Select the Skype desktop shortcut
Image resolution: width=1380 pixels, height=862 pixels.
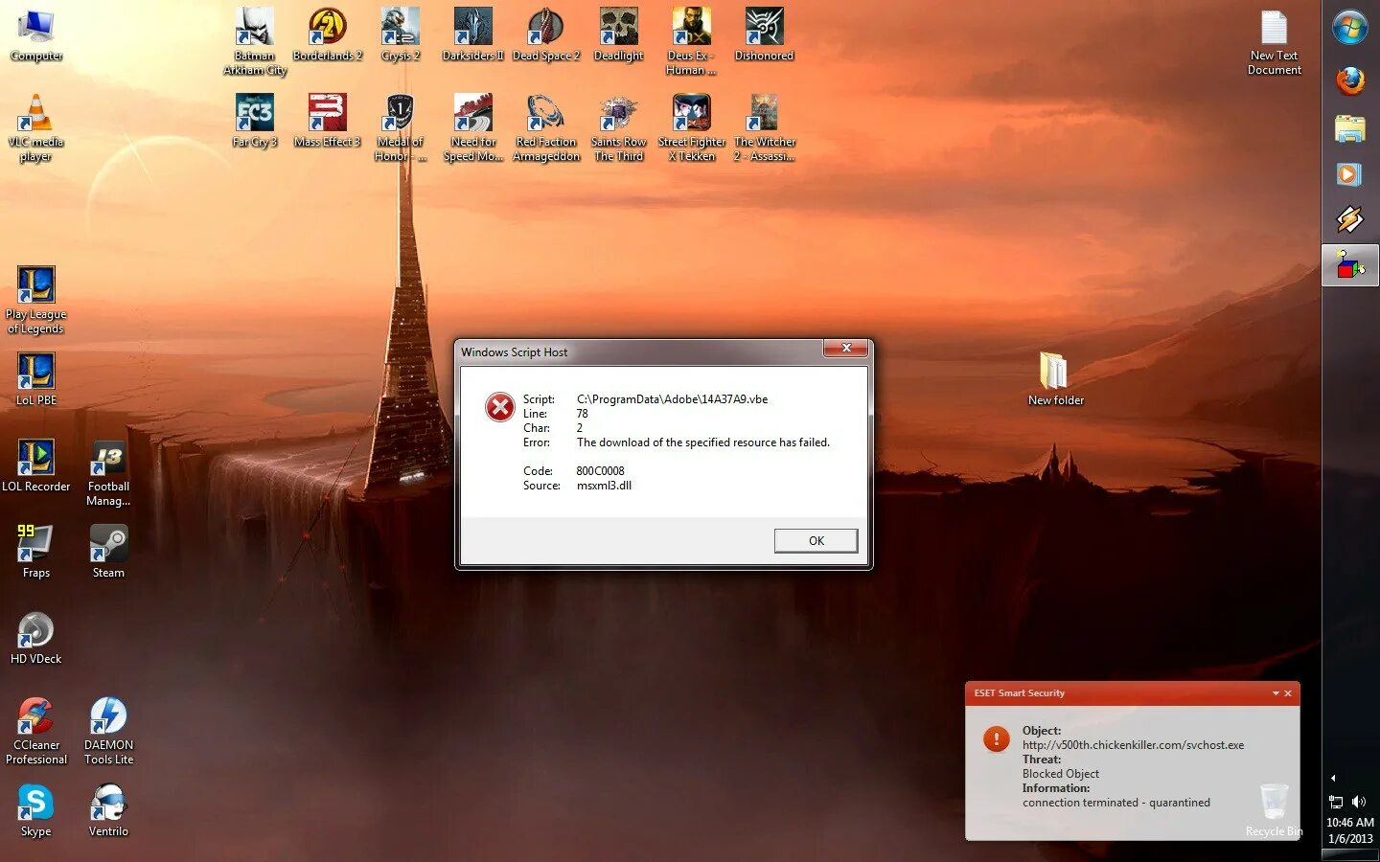(35, 810)
